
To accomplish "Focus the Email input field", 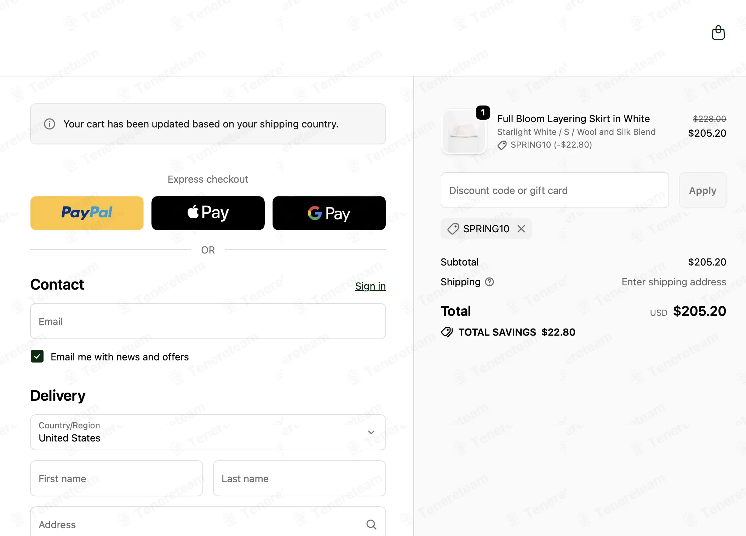I will [x=208, y=321].
